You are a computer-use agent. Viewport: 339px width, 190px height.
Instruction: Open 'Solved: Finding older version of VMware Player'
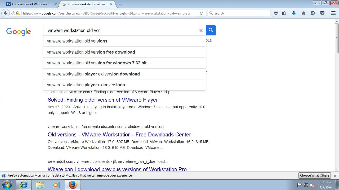coord(103,100)
